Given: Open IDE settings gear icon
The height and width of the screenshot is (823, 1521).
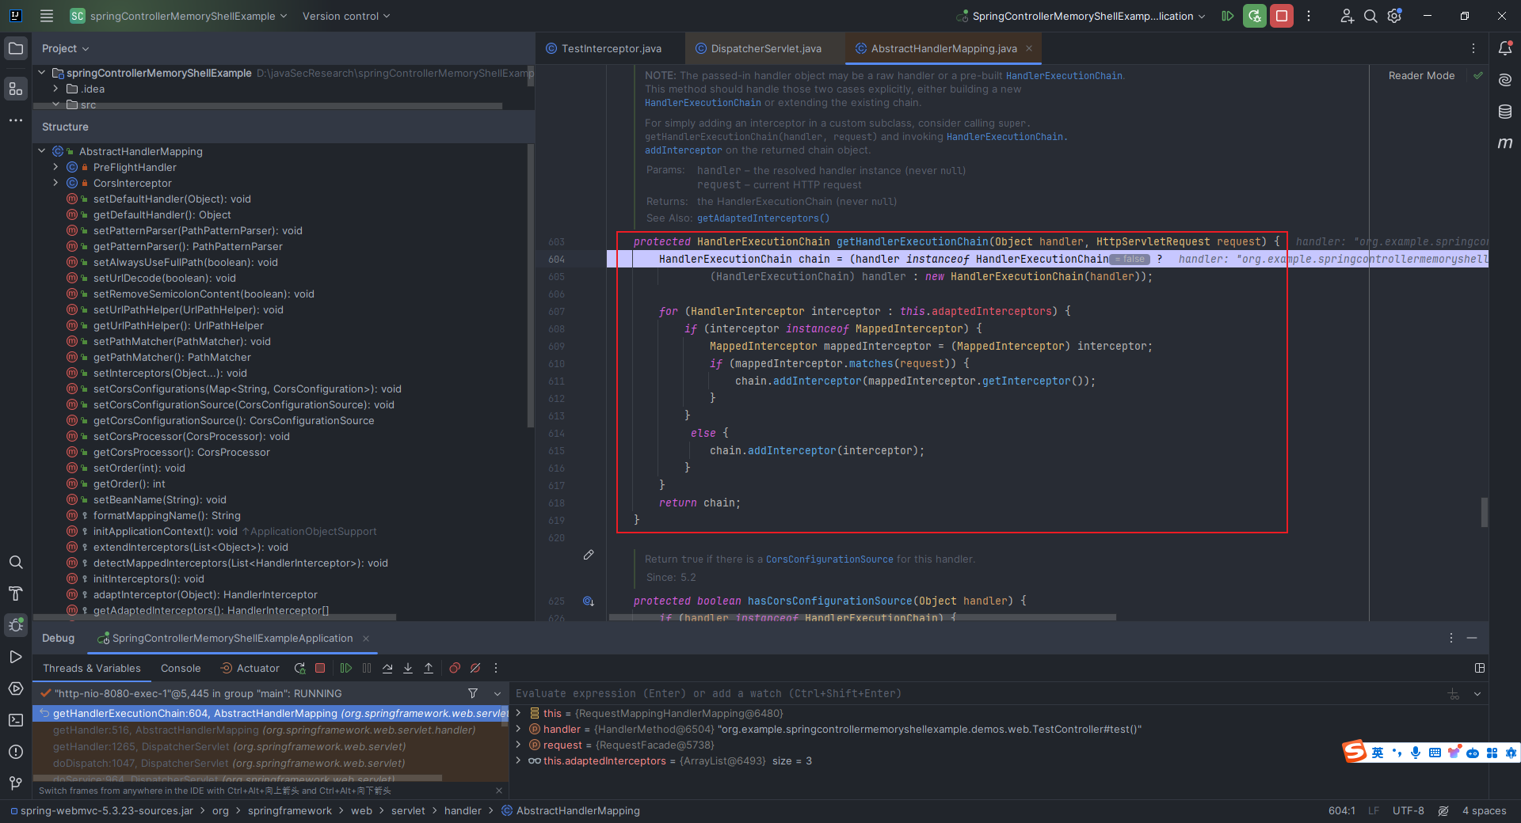Looking at the screenshot, I should [1395, 16].
